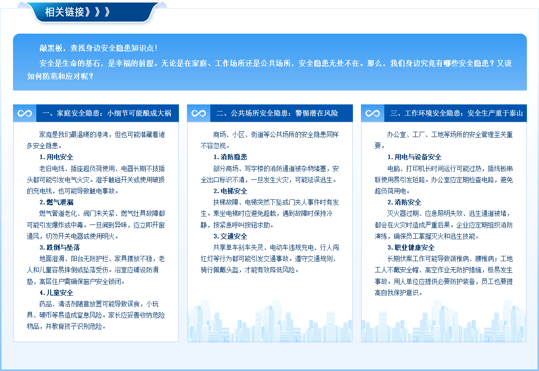
Task: Click the paragraph beginning 家庭是我们最温暖的港湾
Action: click(x=96, y=140)
